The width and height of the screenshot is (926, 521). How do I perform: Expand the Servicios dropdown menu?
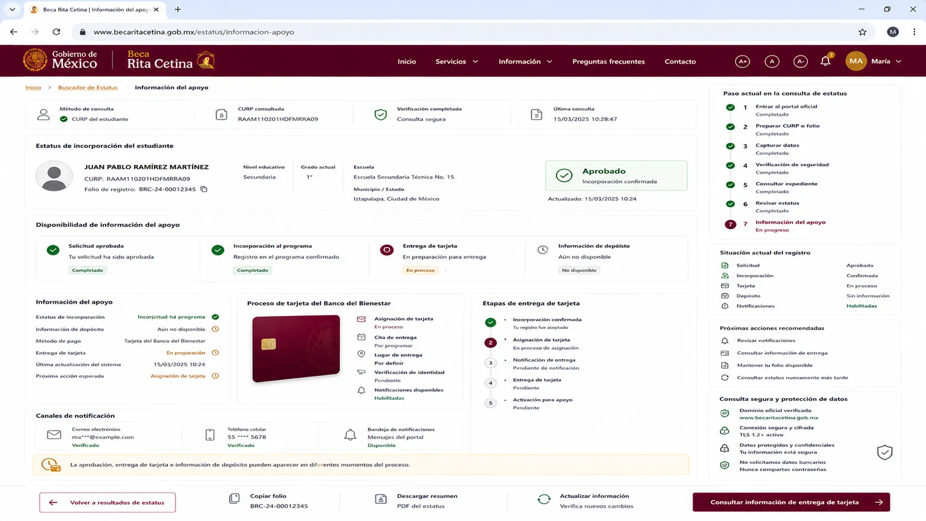point(456,61)
